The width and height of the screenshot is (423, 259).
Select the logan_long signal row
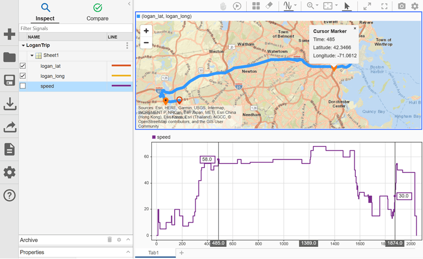point(76,76)
